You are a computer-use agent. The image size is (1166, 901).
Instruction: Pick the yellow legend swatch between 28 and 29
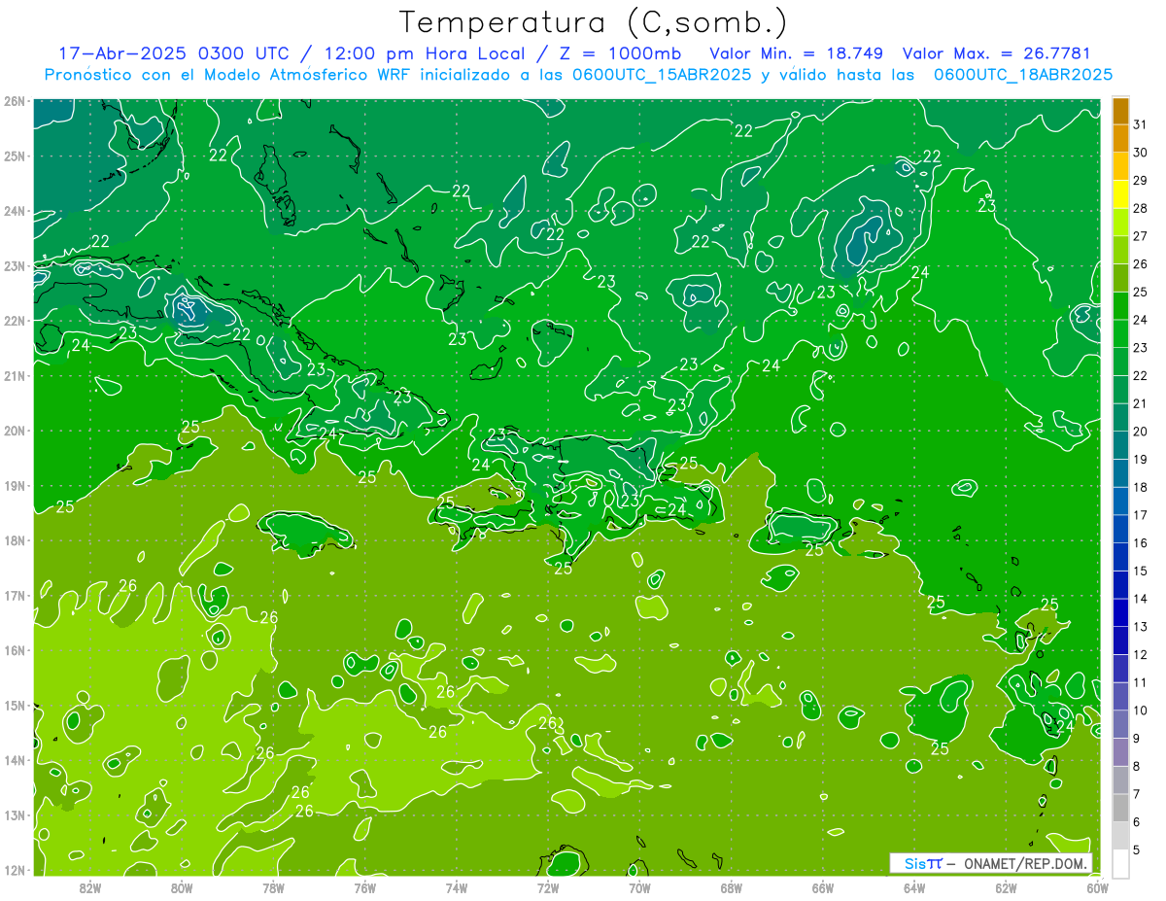[x=1121, y=194]
